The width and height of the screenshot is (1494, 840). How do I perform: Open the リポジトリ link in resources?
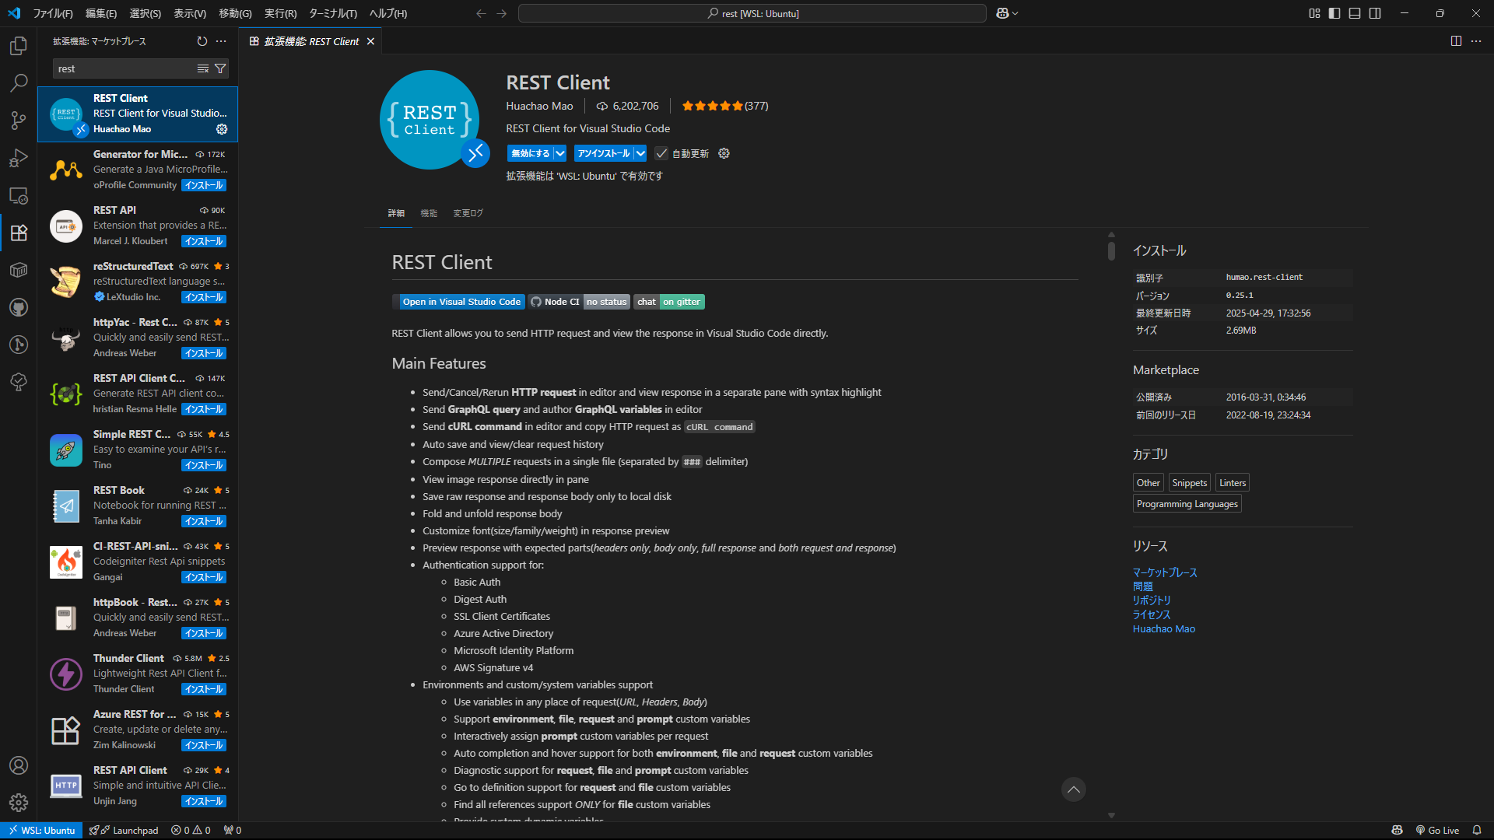(1152, 600)
